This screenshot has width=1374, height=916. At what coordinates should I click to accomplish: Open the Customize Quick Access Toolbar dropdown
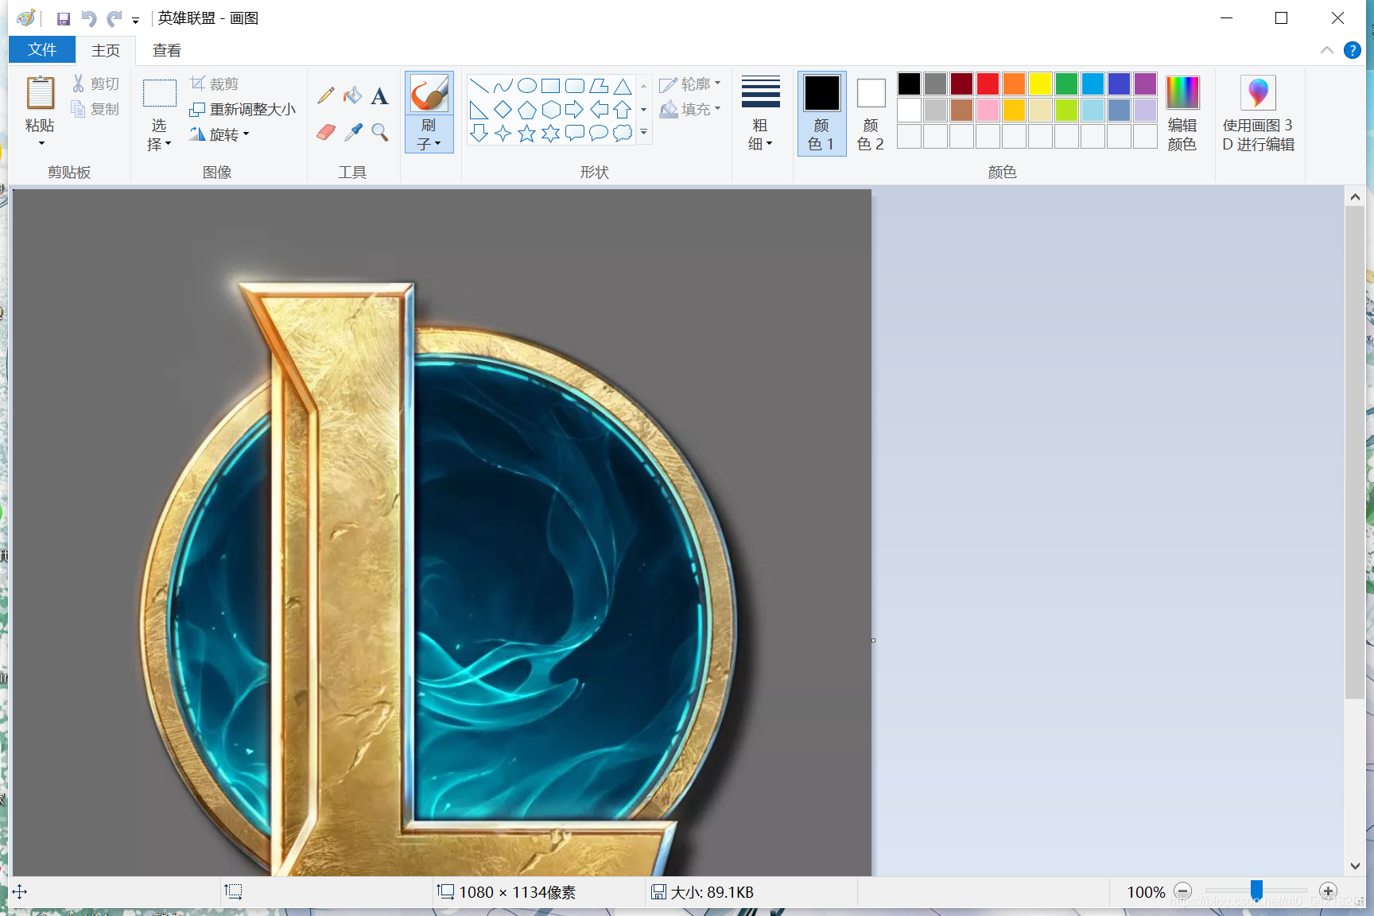tap(136, 20)
